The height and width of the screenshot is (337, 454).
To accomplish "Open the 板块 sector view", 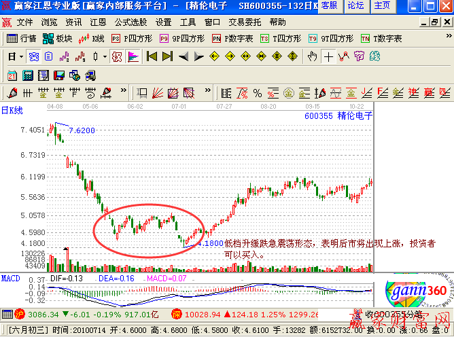I will 57,39.
